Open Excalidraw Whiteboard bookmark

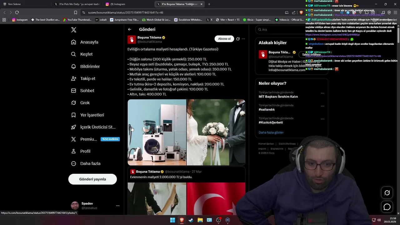click(188, 20)
